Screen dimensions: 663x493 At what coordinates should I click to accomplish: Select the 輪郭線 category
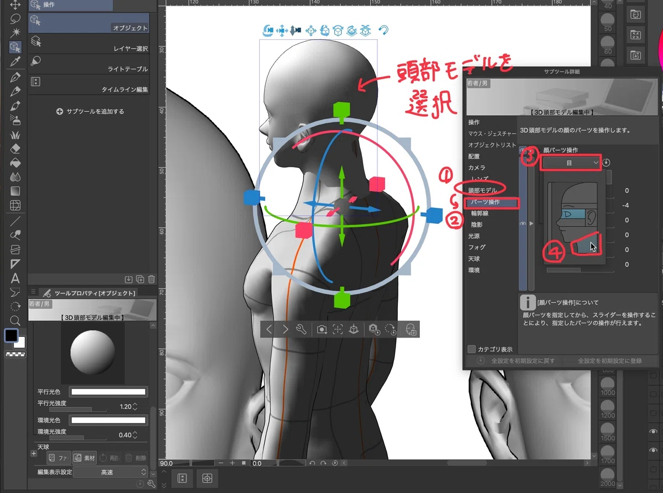480,213
